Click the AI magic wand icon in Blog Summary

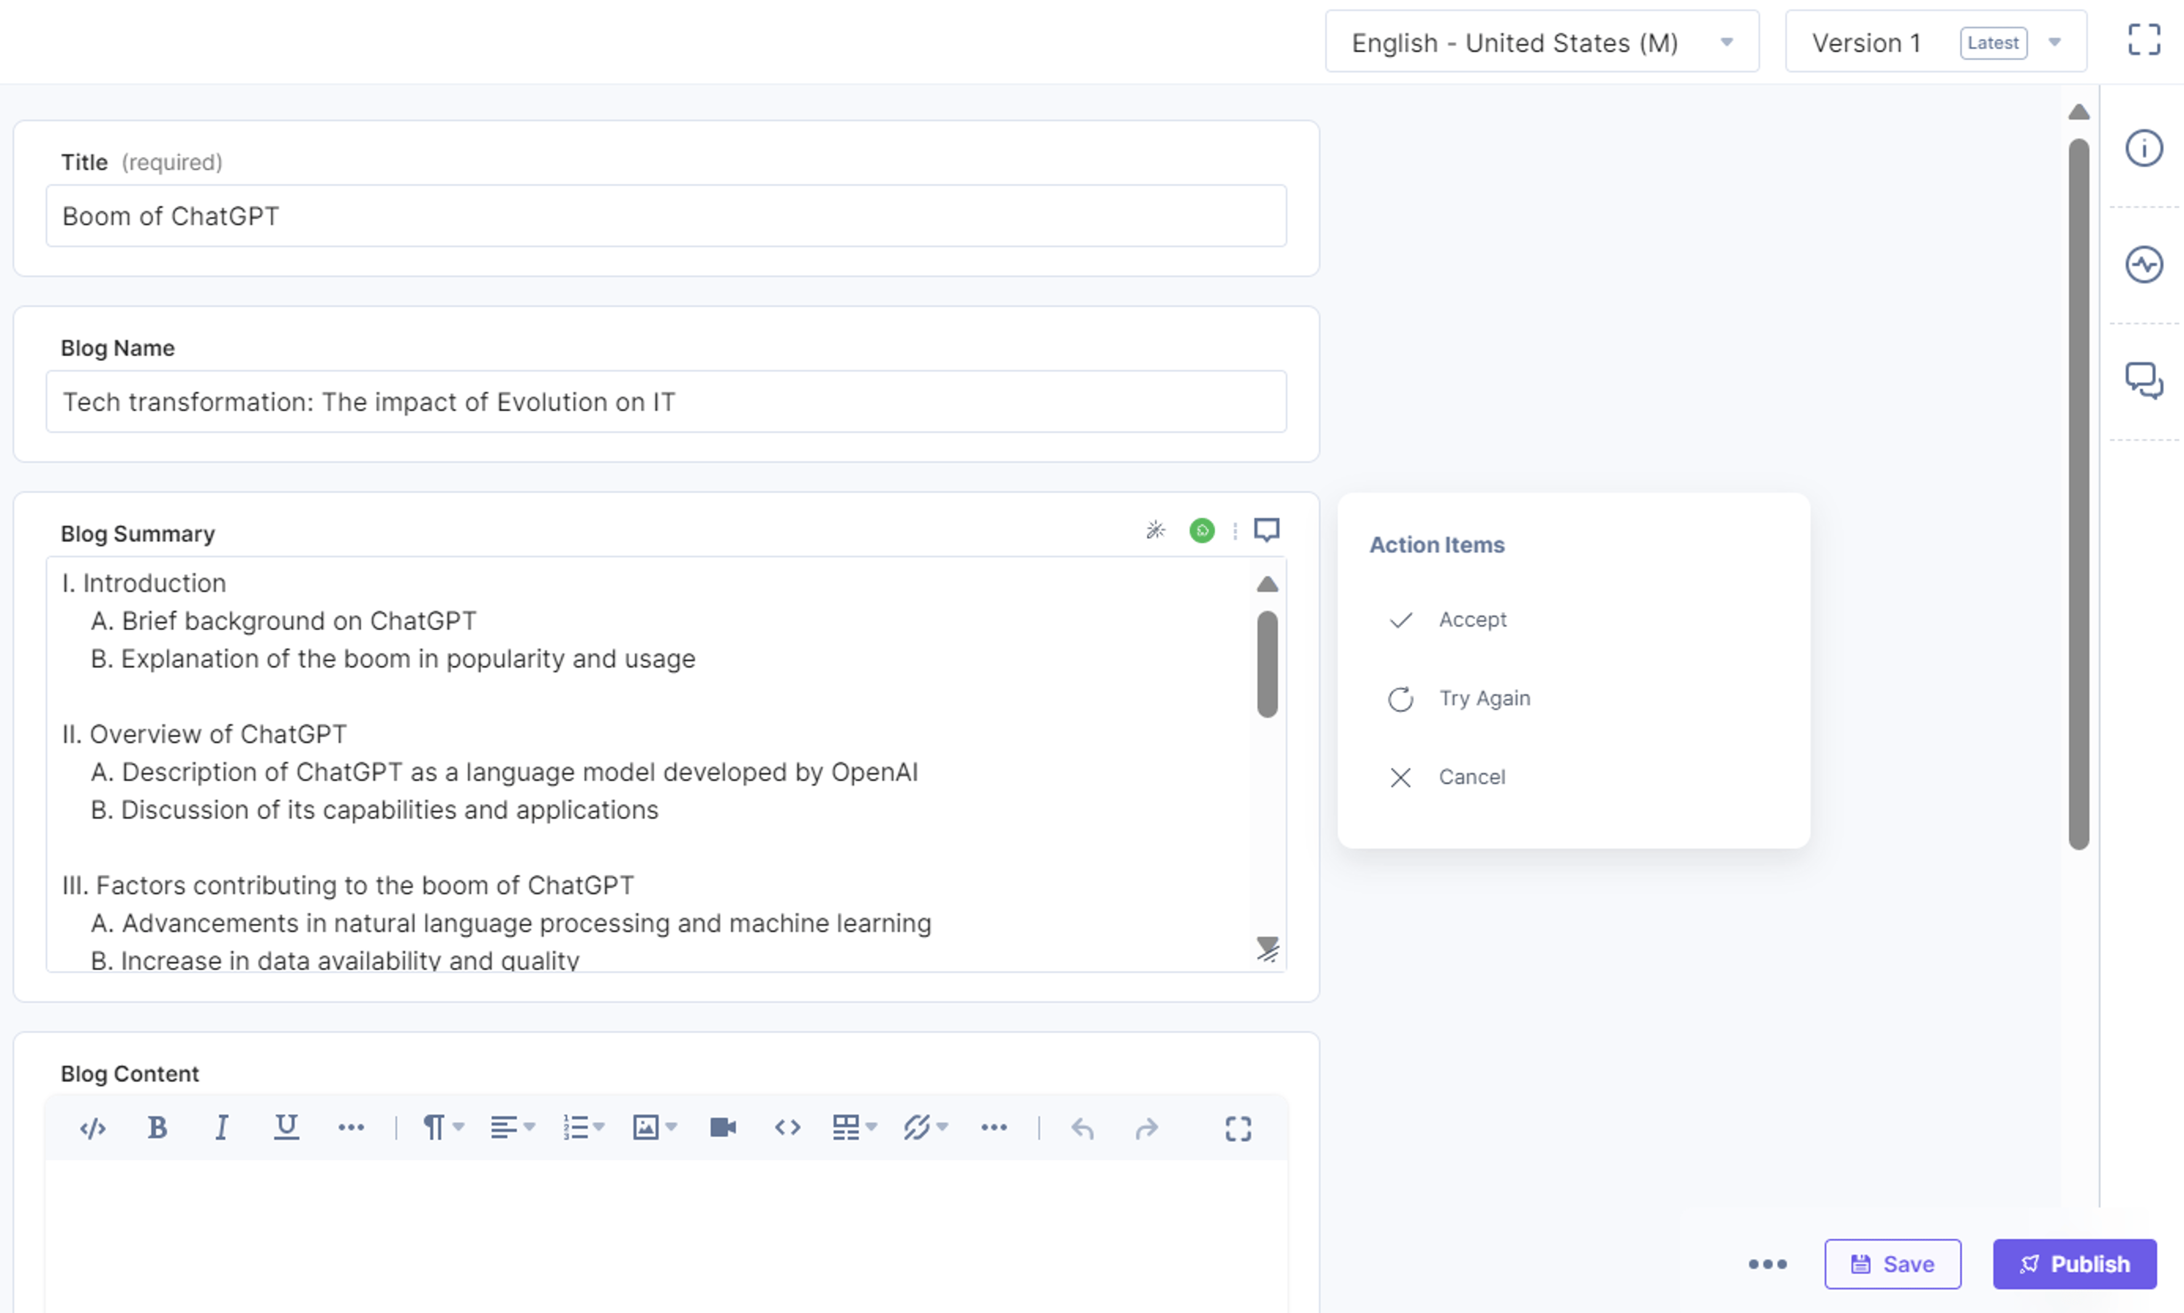[x=1155, y=530]
